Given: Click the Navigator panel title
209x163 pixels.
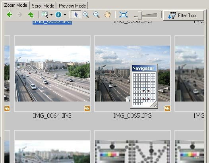Looking at the screenshot, I should (143, 68).
